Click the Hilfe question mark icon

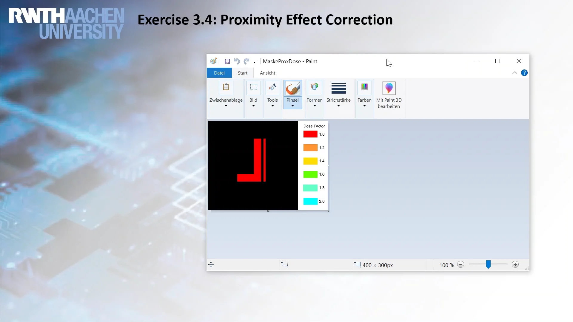(x=524, y=73)
